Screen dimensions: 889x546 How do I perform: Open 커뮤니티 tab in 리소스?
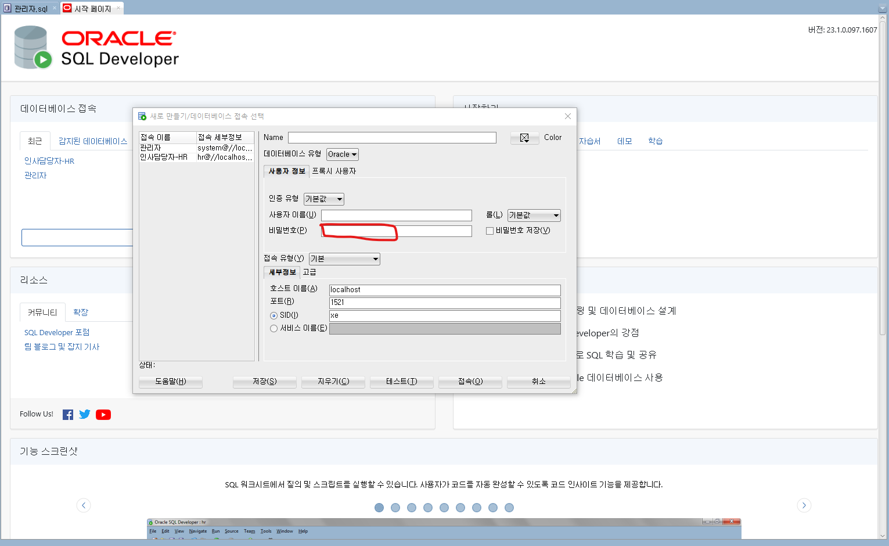click(x=42, y=312)
